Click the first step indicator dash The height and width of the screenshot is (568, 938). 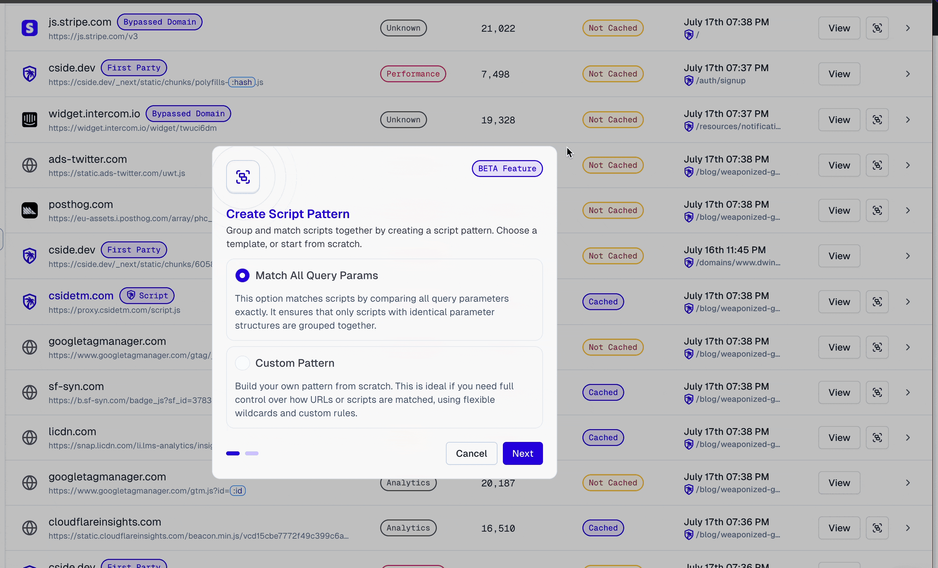pos(233,453)
